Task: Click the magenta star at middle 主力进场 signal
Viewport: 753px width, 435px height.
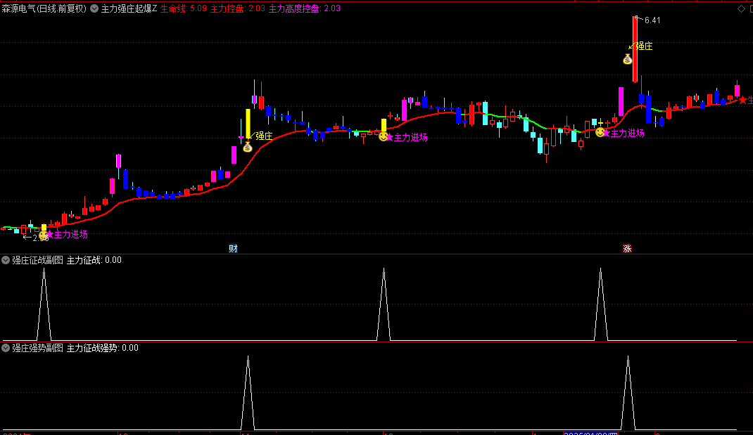Action: [390, 138]
